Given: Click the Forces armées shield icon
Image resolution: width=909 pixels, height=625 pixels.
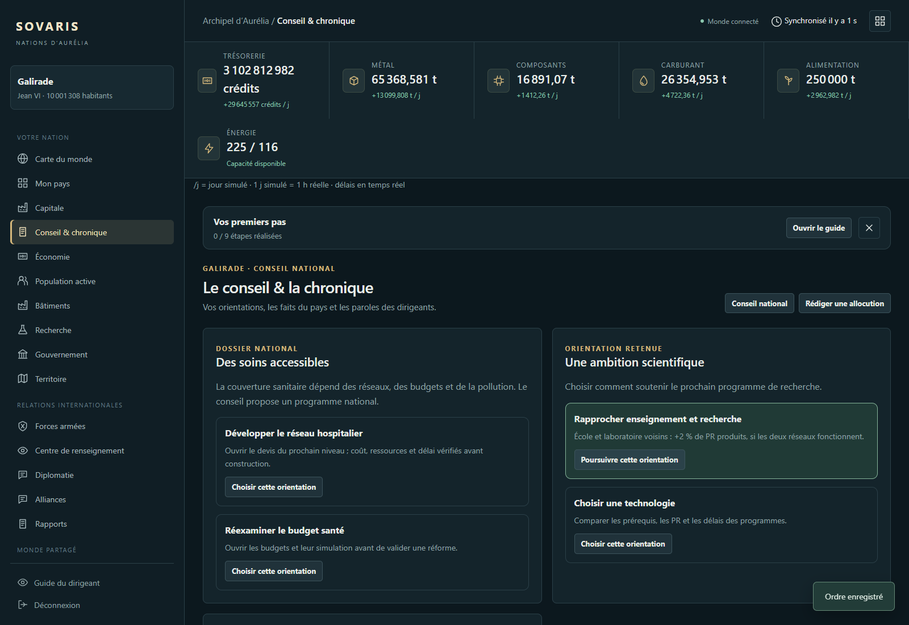Looking at the screenshot, I should point(23,426).
